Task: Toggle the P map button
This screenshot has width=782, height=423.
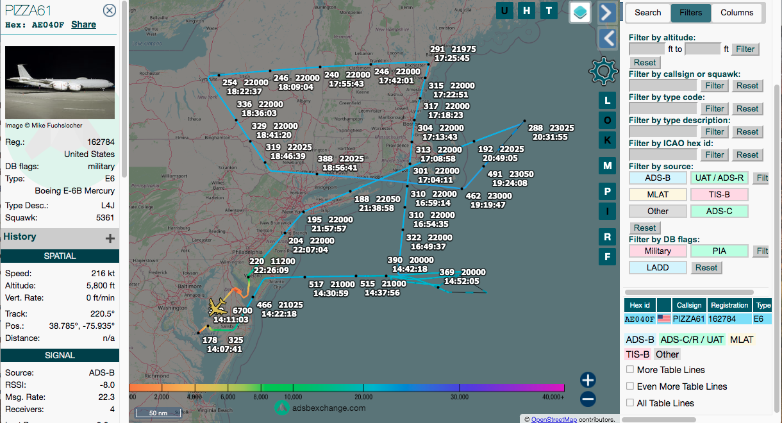Action: pos(608,192)
